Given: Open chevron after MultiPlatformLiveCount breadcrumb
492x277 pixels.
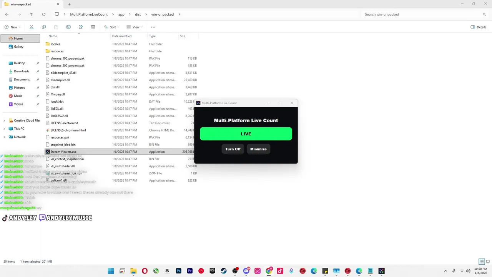Looking at the screenshot, I should click(113, 14).
